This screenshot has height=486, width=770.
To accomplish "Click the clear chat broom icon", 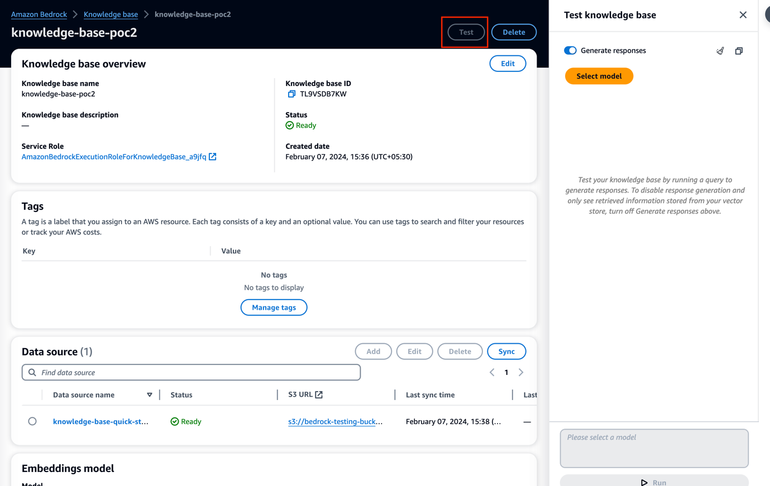I will pos(720,51).
